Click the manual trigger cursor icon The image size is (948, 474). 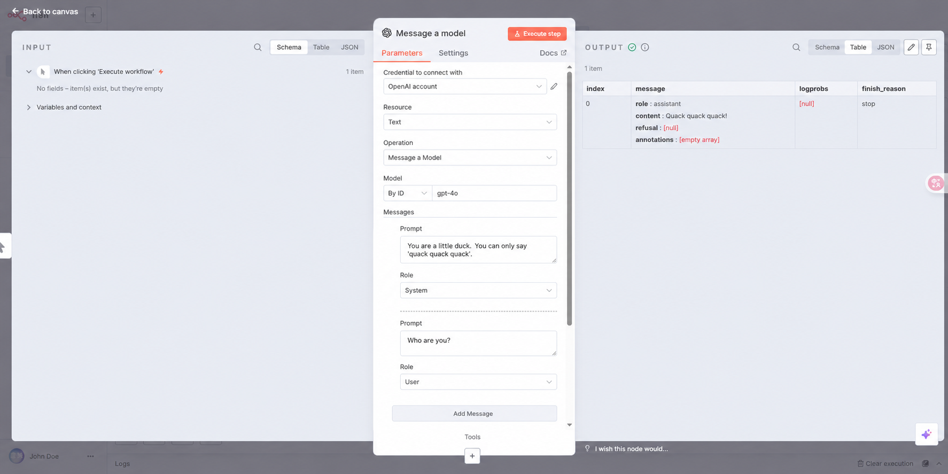[43, 72]
